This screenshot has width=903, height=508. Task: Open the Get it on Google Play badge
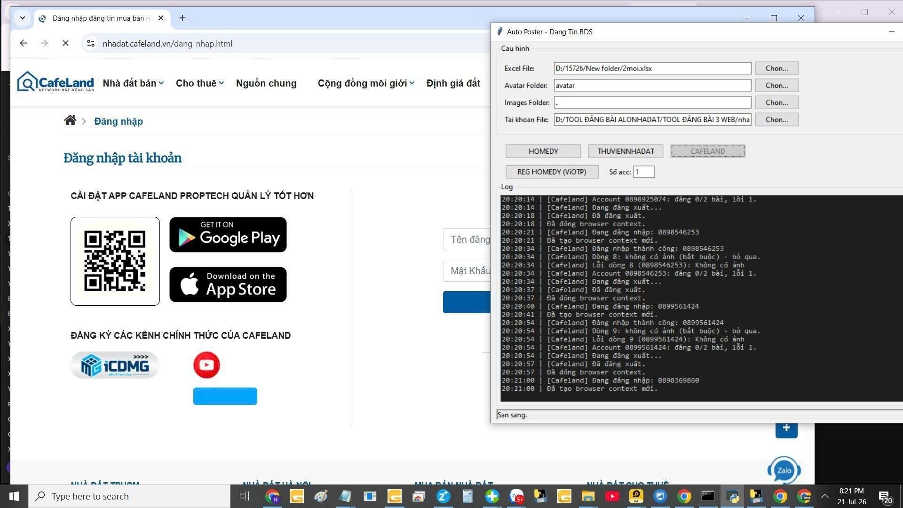[228, 235]
